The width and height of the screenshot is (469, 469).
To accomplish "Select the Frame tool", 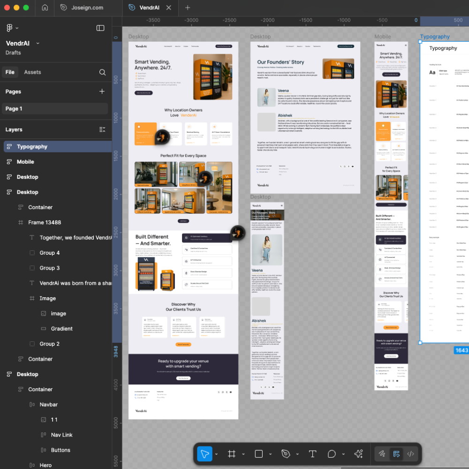I will [x=231, y=454].
